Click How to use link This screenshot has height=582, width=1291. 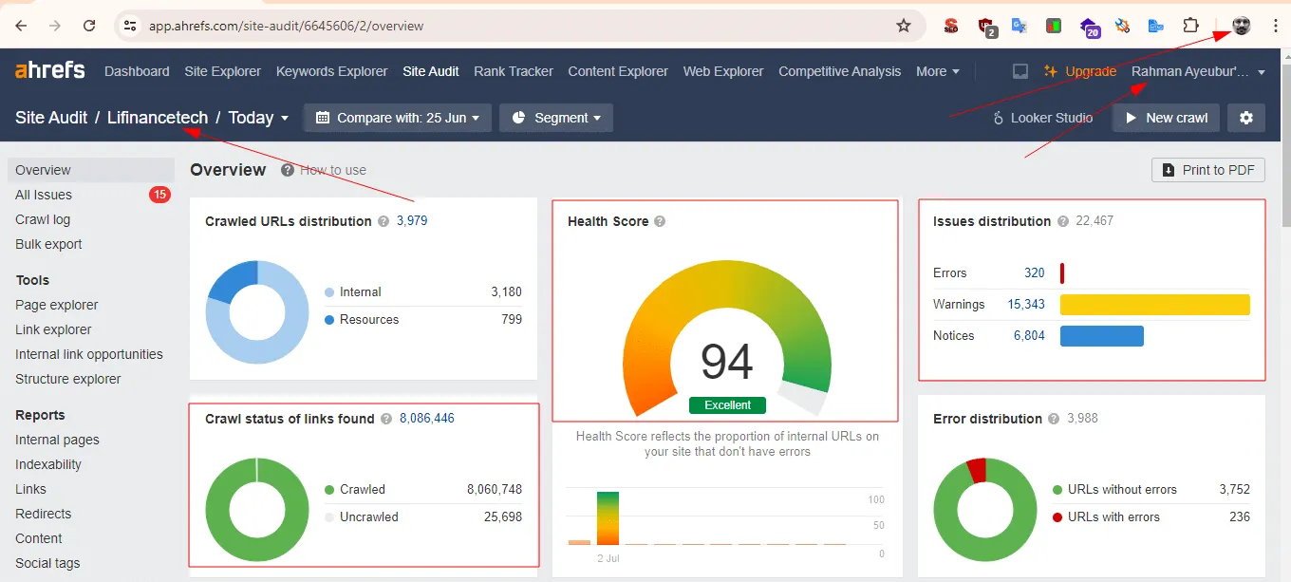tap(332, 170)
